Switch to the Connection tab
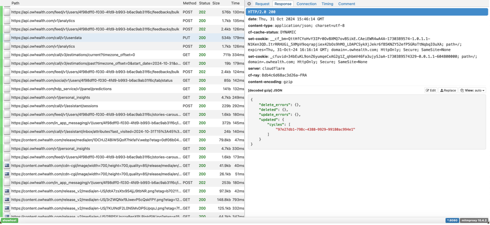490x225 pixels. [306, 4]
